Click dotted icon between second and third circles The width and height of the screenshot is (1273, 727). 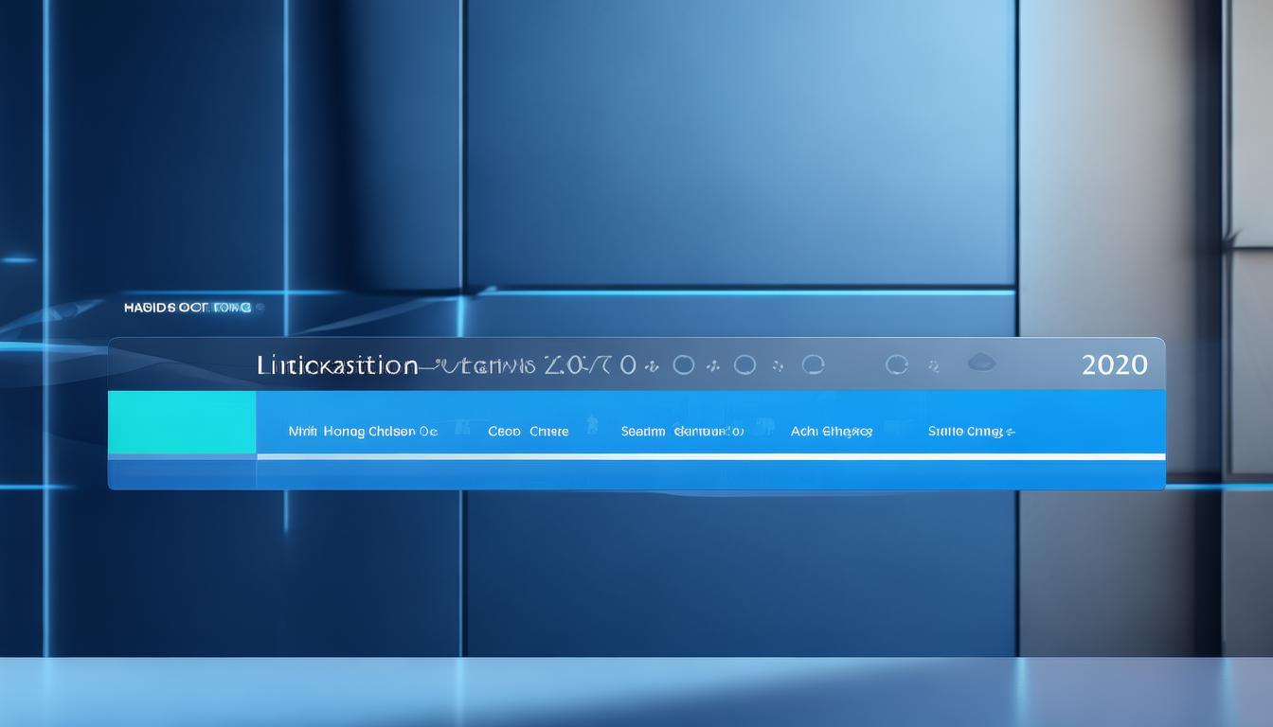[778, 366]
